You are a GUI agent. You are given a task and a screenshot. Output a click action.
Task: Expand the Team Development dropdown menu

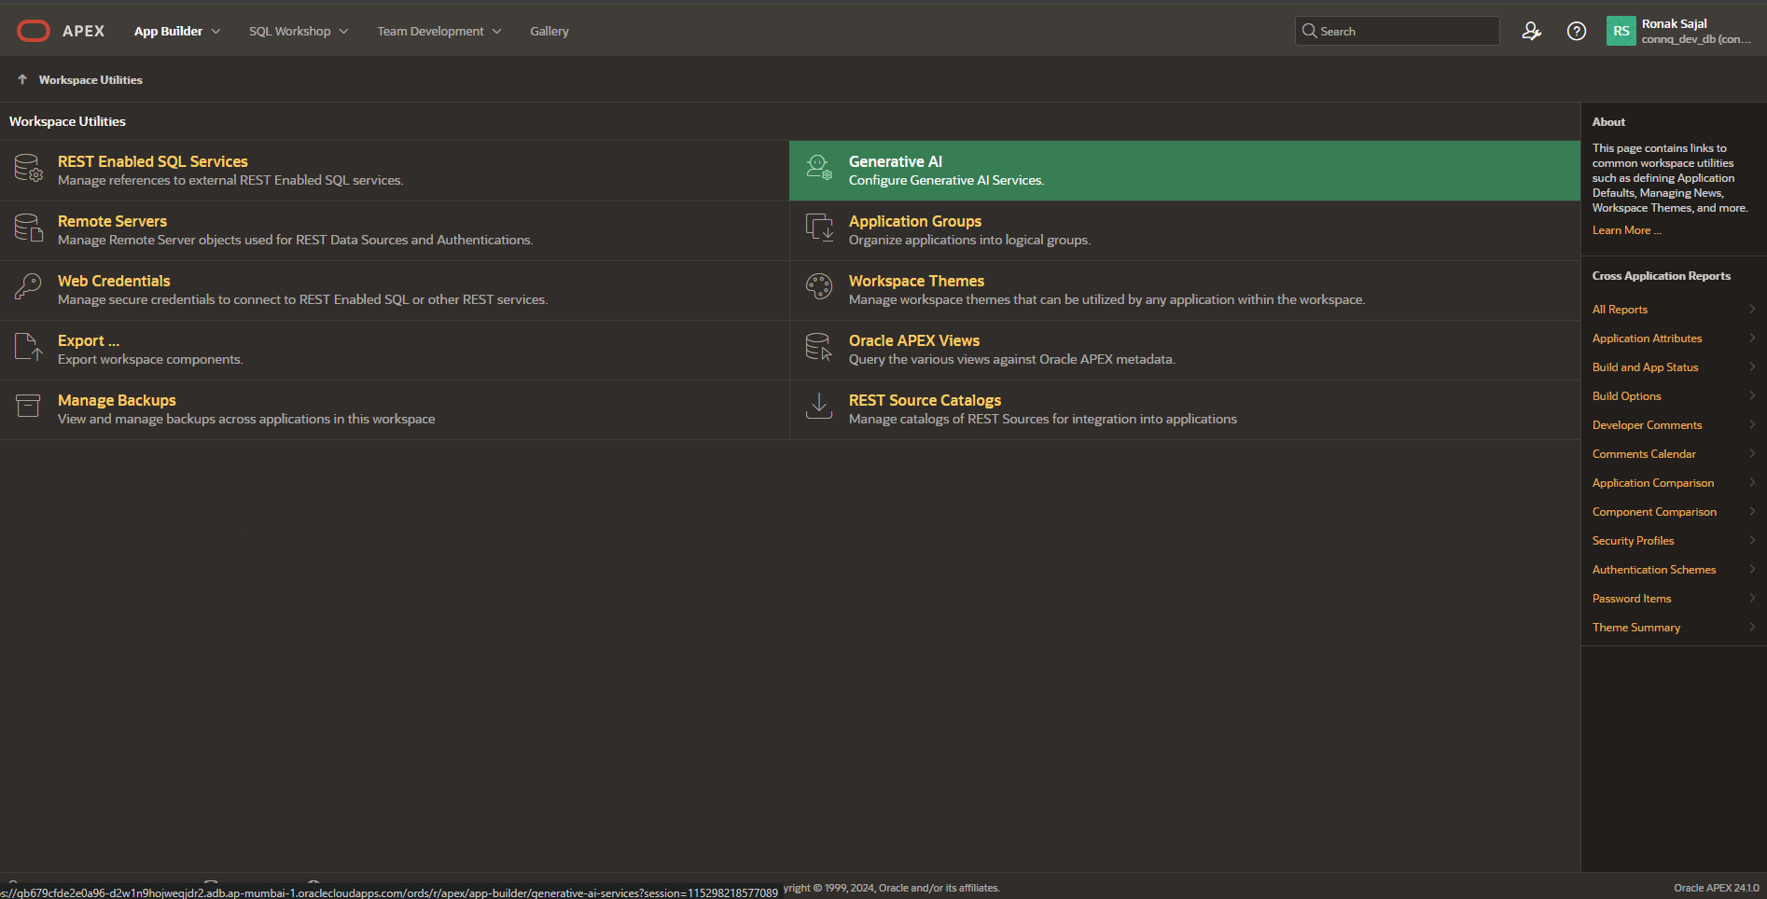[438, 32]
